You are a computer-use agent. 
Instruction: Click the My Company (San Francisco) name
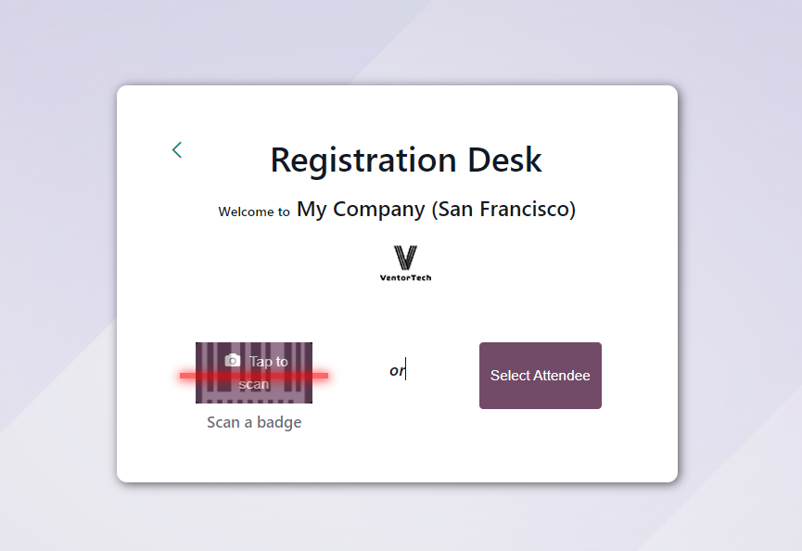437,209
